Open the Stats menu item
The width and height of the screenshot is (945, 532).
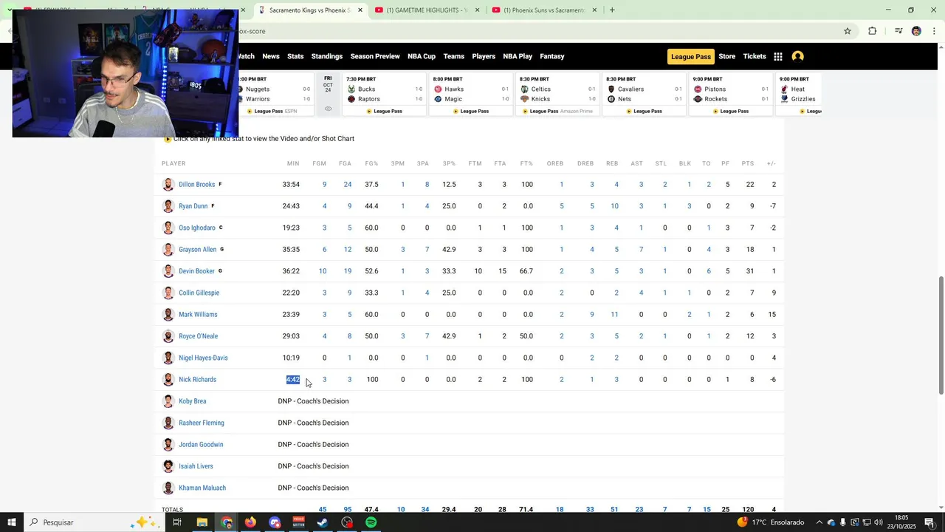pyautogui.click(x=295, y=56)
